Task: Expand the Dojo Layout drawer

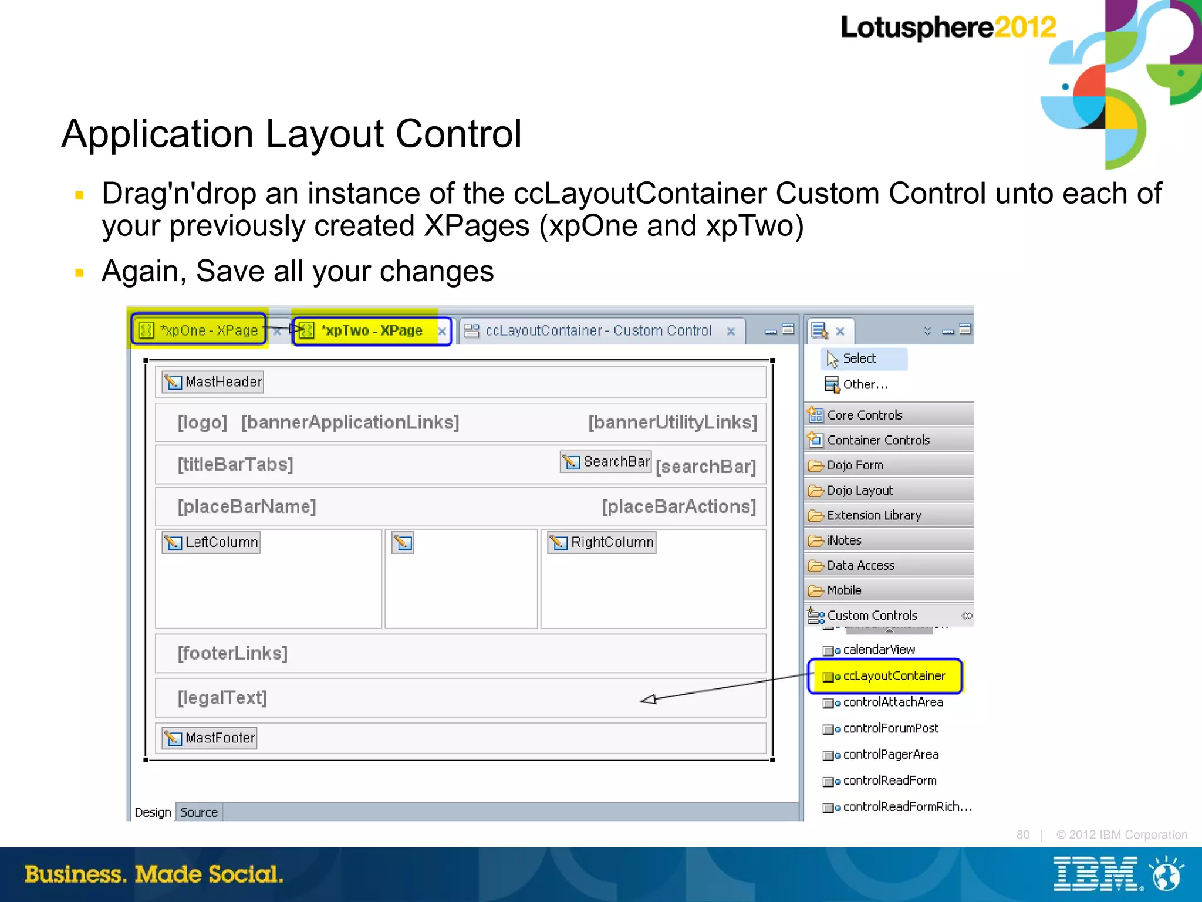Action: click(x=889, y=490)
